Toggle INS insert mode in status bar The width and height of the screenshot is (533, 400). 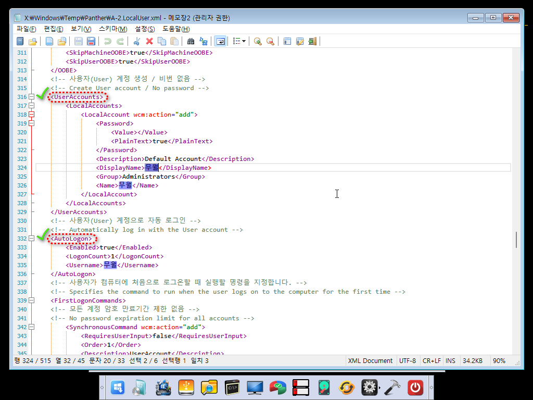(450, 360)
